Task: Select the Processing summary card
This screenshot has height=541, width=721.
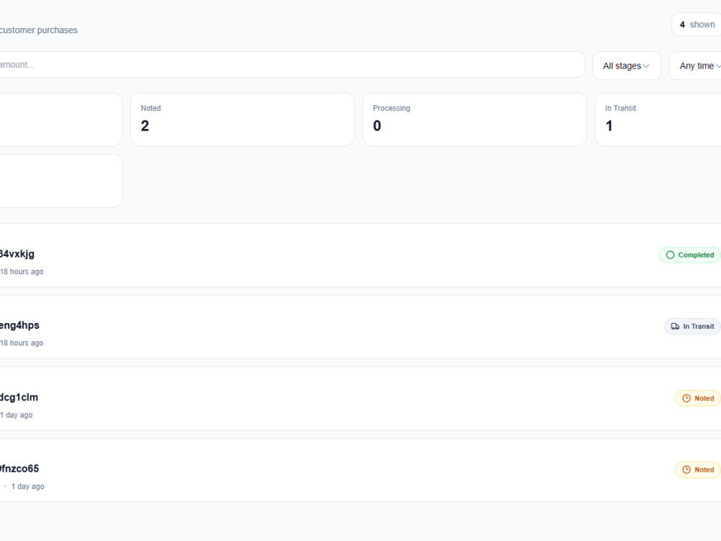Action: click(x=474, y=120)
